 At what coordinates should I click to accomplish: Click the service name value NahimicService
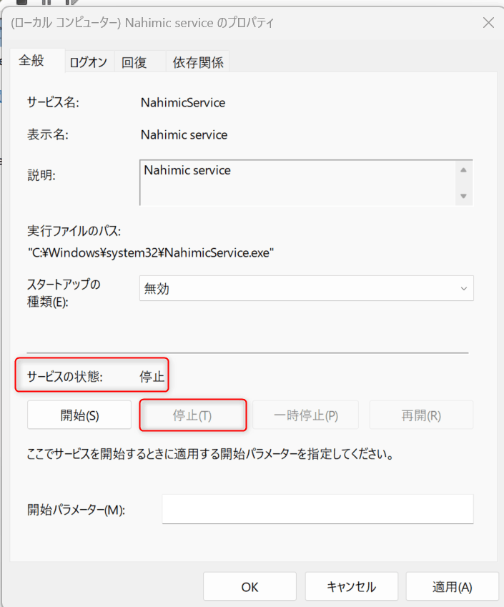pos(183,102)
